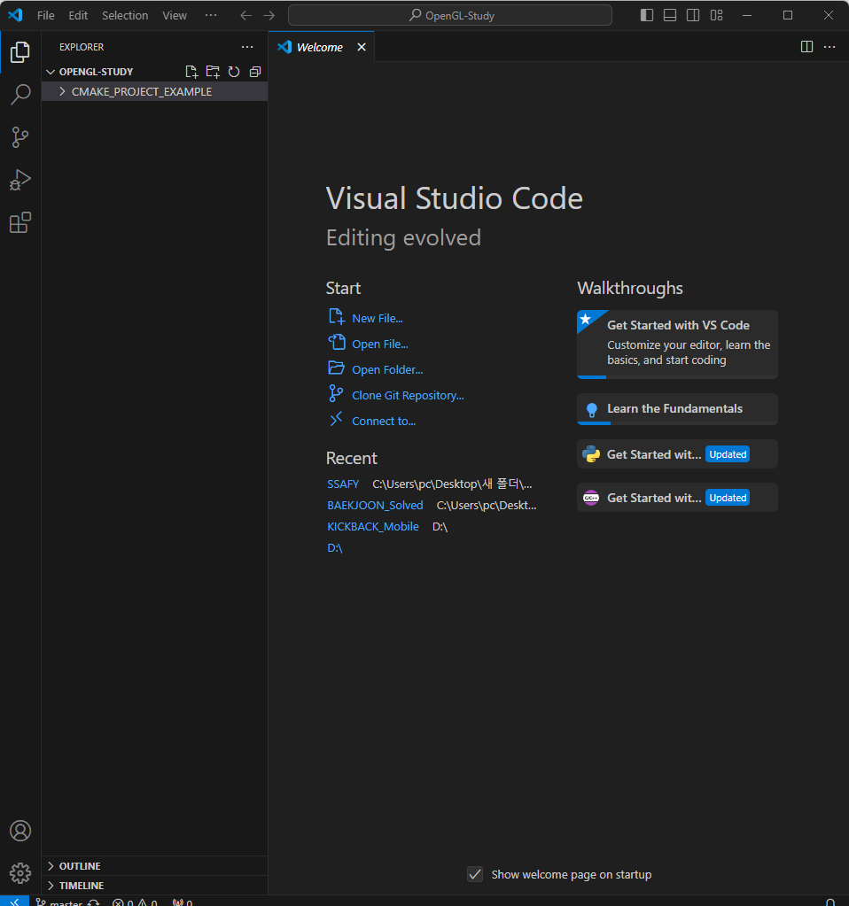This screenshot has height=906, width=849.
Task: Uncheck Show welcome page on startup
Action: [475, 874]
